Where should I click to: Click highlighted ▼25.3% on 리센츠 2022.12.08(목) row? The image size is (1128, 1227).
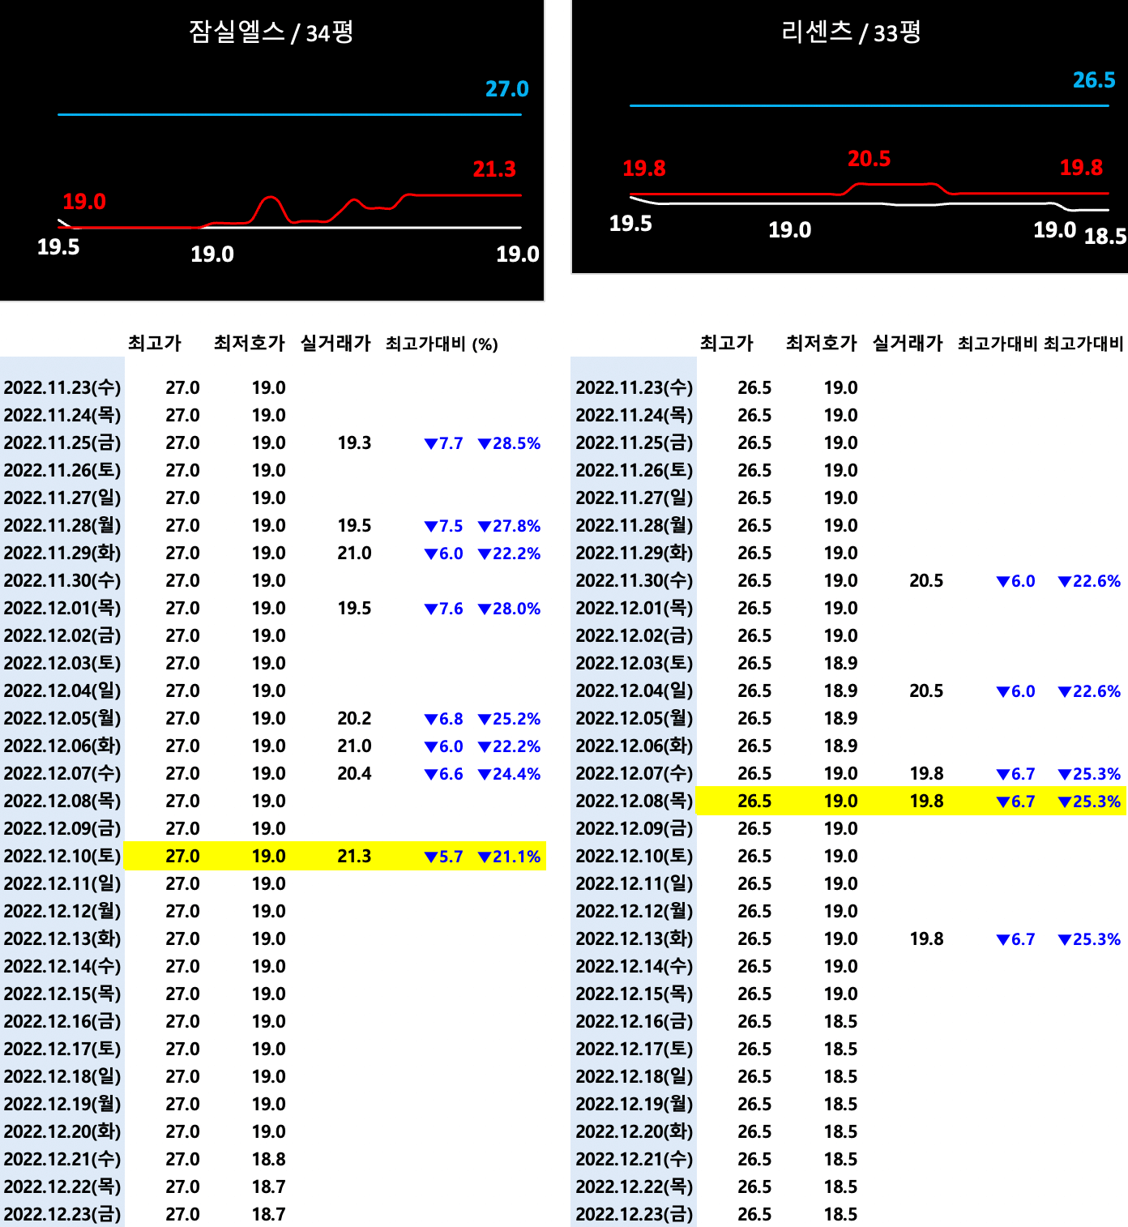[x=1089, y=802]
